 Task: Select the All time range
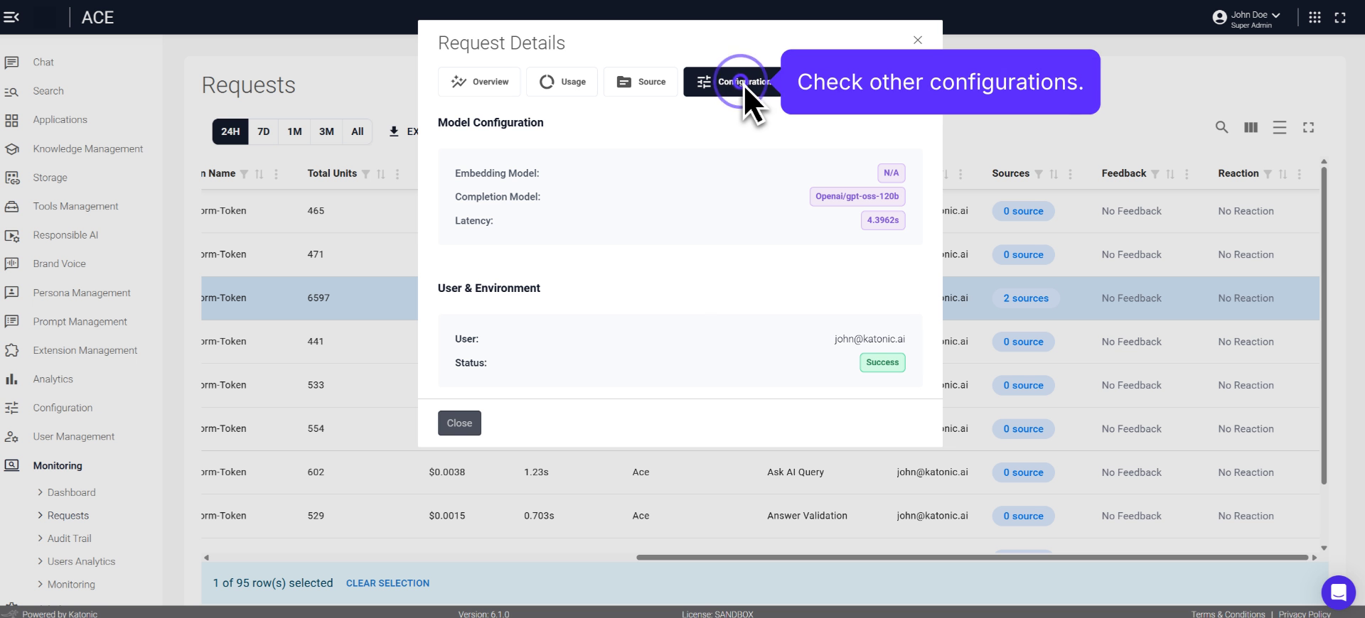coord(358,131)
